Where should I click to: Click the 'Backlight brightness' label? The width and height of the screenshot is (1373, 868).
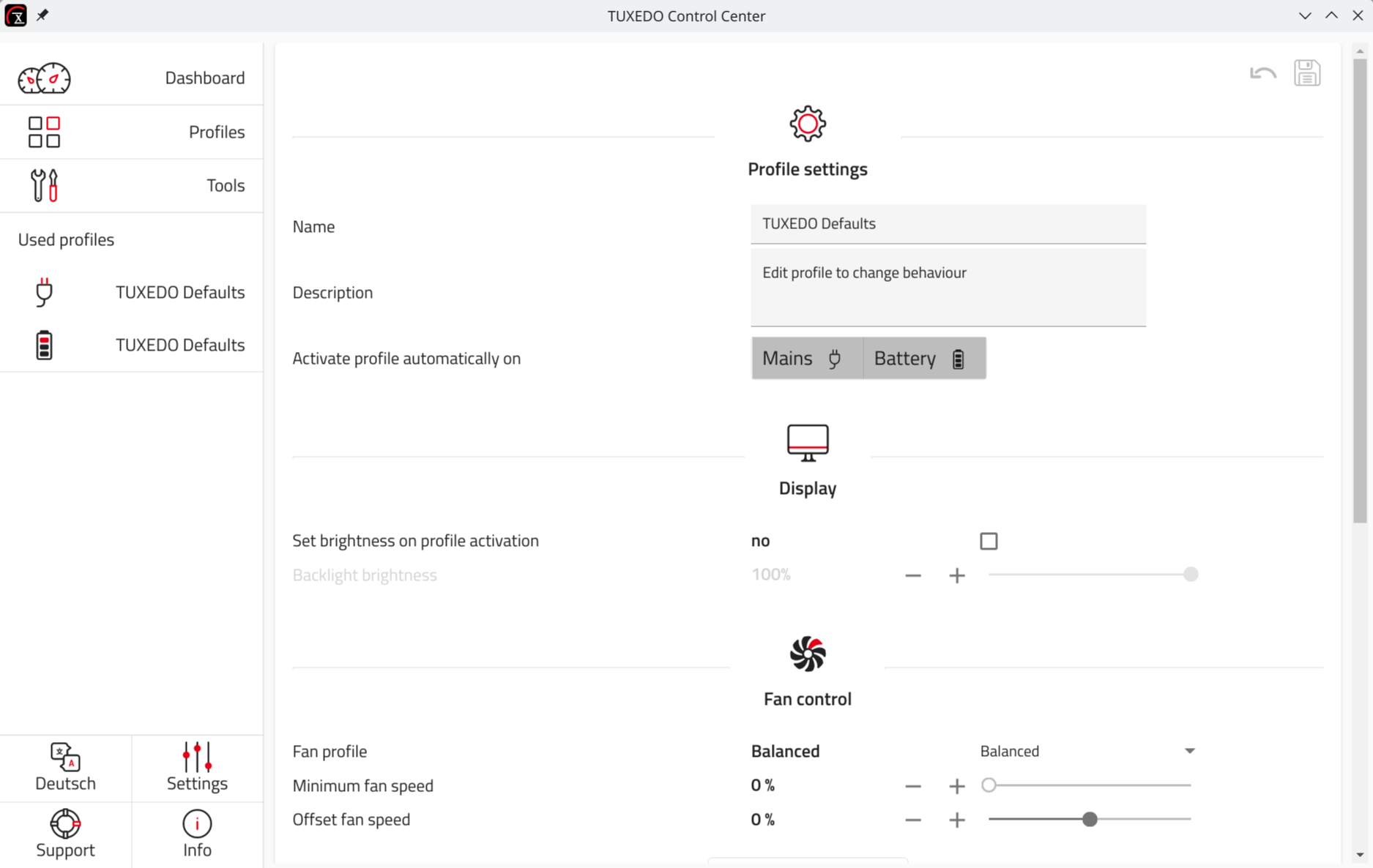click(365, 575)
